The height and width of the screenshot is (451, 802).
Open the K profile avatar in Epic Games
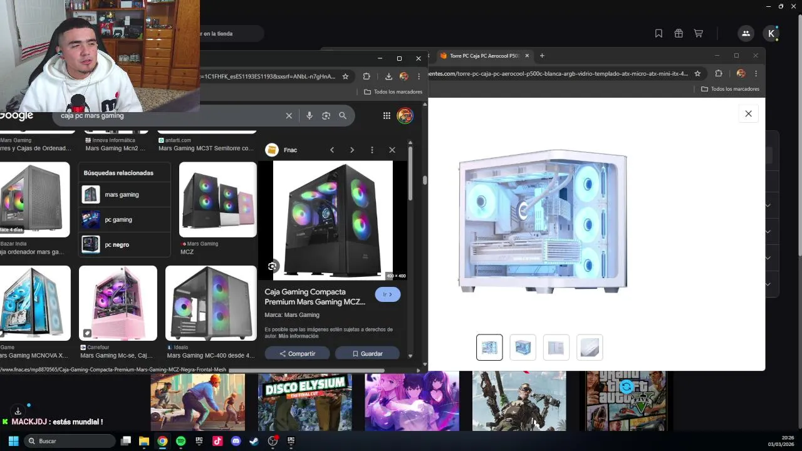(x=771, y=34)
